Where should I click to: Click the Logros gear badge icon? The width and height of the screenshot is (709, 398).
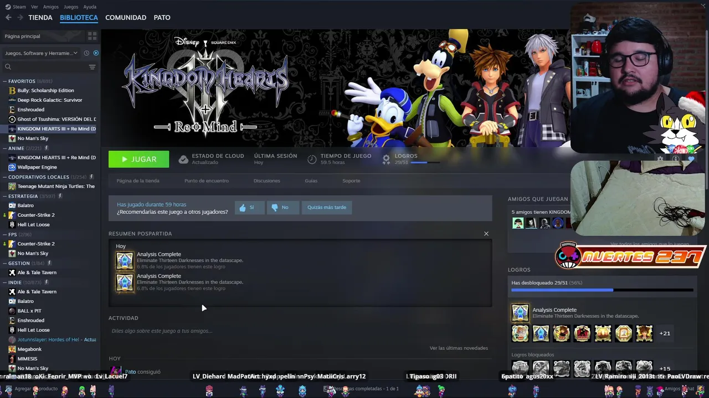tap(386, 159)
